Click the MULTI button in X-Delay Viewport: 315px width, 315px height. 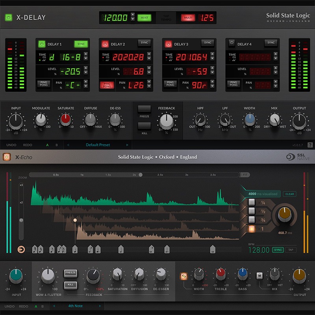[x=188, y=18]
